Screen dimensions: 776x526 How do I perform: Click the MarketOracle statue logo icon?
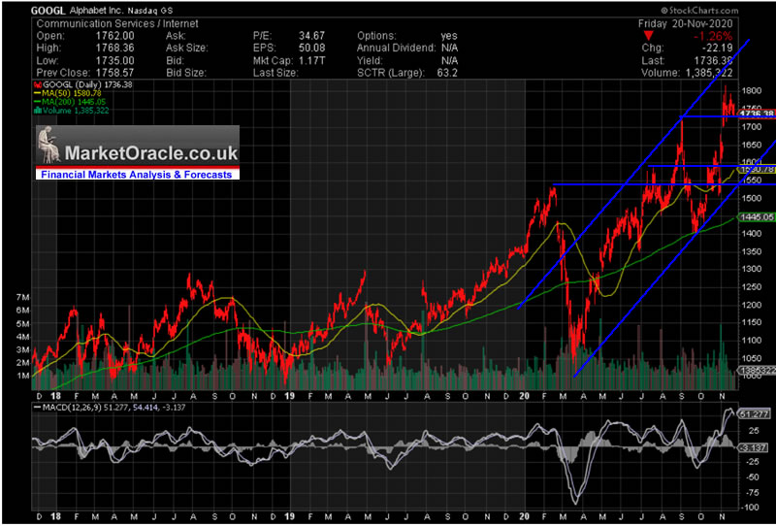(48, 148)
